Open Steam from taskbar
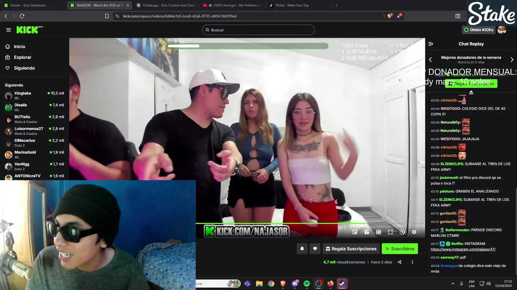Screen dimensions: 517x290 (342, 284)
